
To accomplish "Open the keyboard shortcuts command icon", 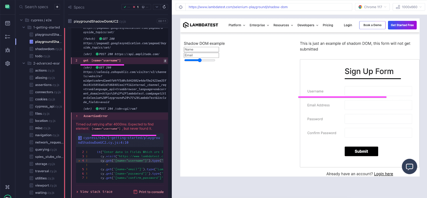I will click(7, 187).
